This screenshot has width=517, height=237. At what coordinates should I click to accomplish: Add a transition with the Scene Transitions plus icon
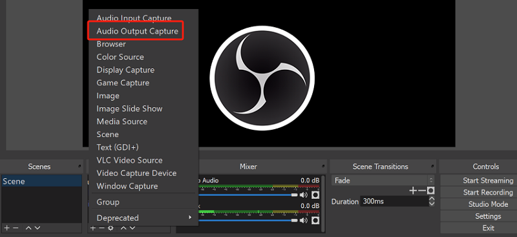coord(413,191)
